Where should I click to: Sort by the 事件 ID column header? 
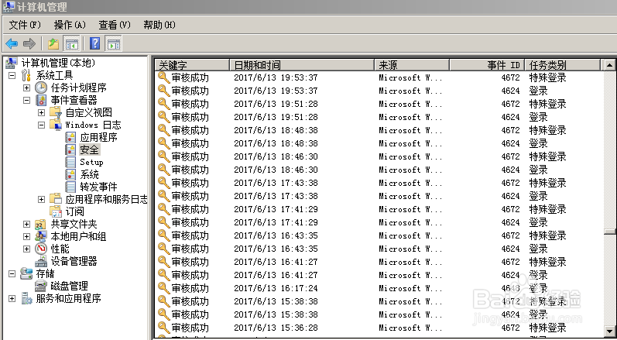click(x=487, y=65)
